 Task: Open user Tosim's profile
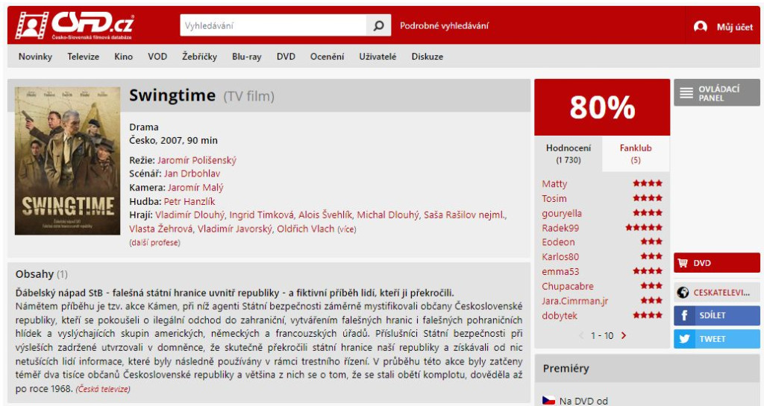pyautogui.click(x=554, y=198)
